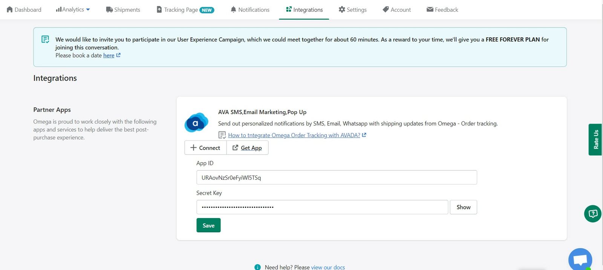Open the 'view our docs' link
The width and height of the screenshot is (603, 270).
coord(328,267)
